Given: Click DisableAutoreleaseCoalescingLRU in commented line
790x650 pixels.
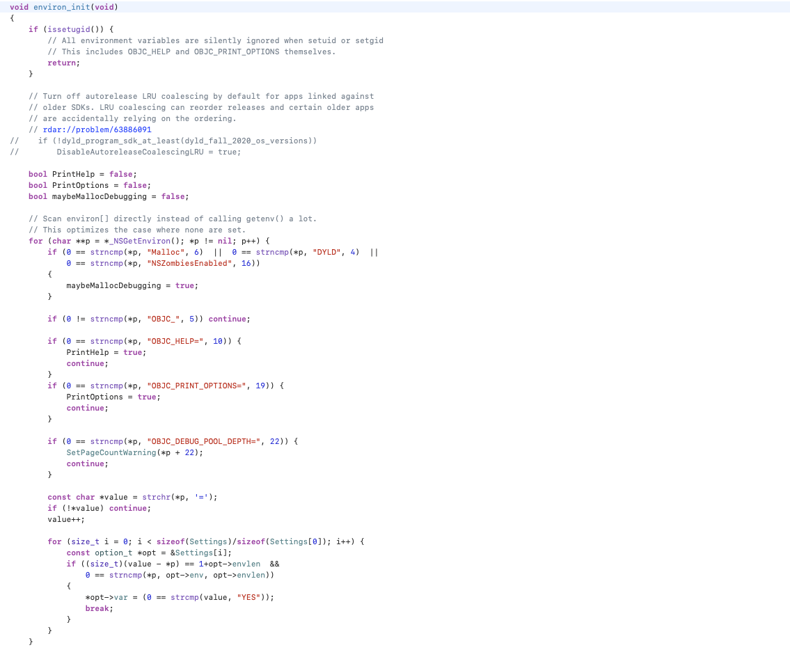Looking at the screenshot, I should [130, 152].
